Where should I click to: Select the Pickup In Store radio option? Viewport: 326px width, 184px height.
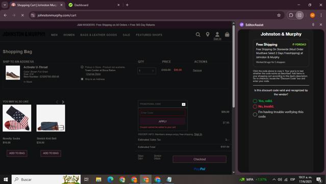point(82,67)
